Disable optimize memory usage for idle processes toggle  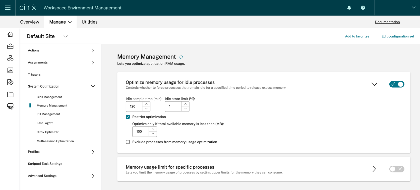coord(397,84)
